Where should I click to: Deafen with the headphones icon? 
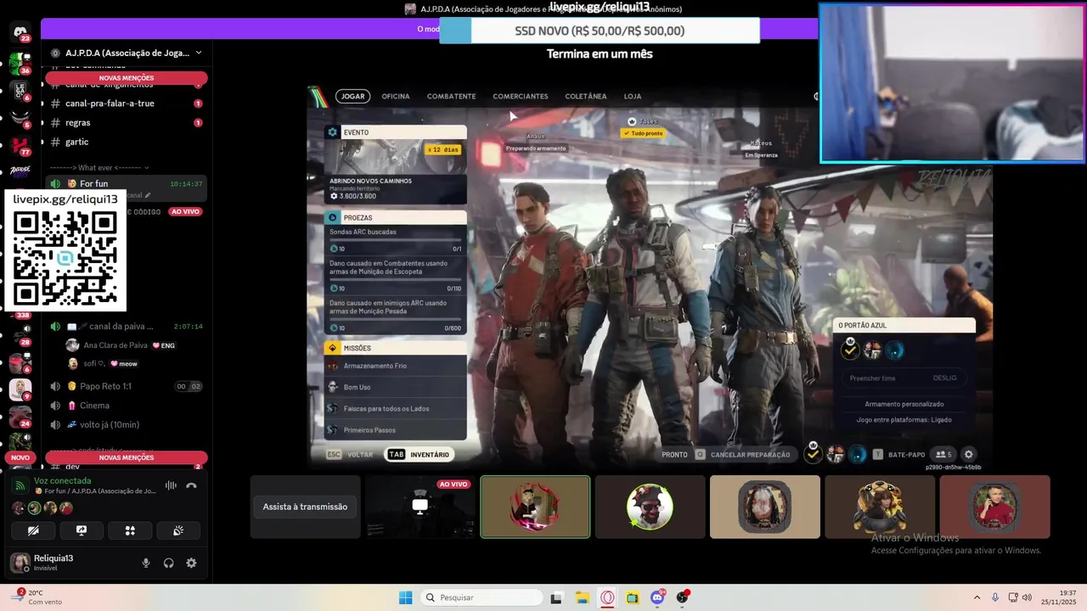click(x=169, y=563)
